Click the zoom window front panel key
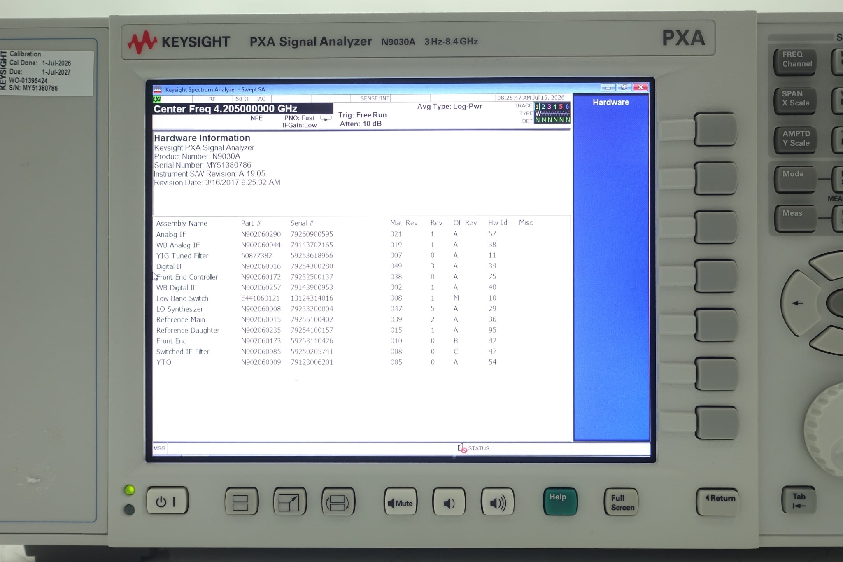 coord(290,501)
